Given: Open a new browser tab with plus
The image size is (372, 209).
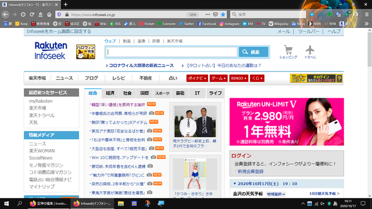Looking at the screenshot, I should [66, 4].
